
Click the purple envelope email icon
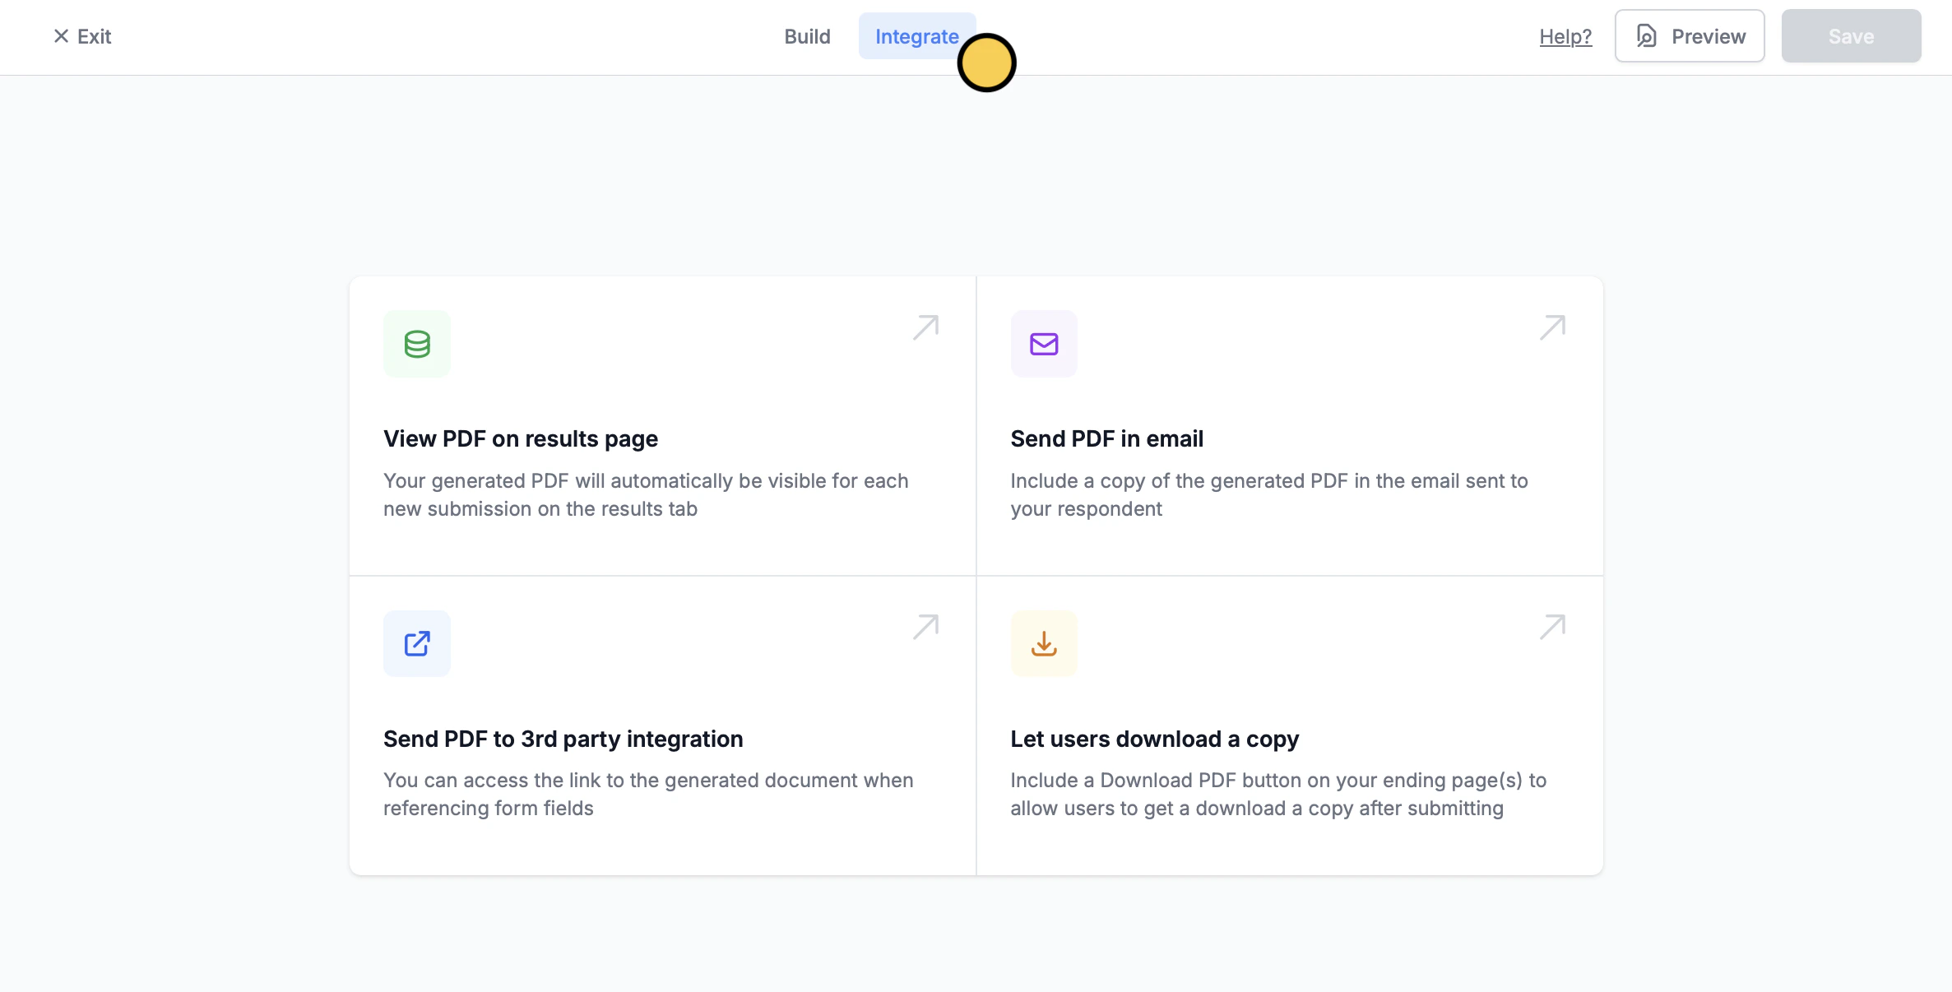[1044, 344]
